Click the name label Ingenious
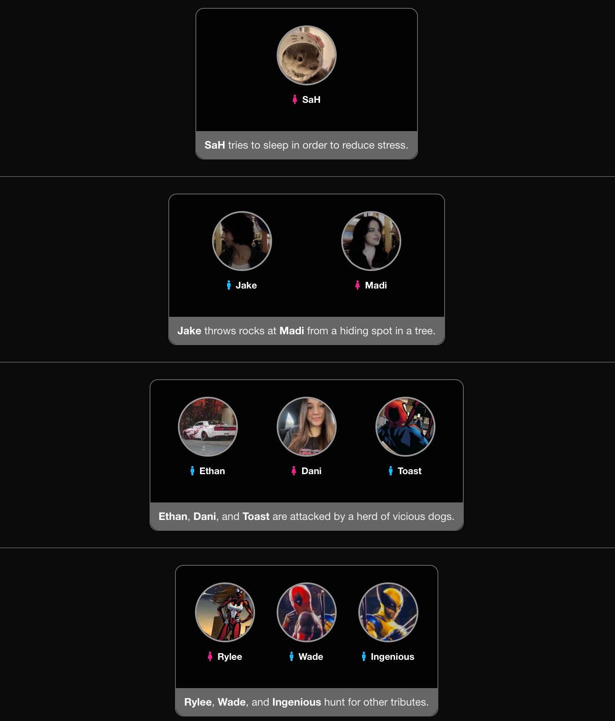This screenshot has width=615, height=721. coord(392,656)
